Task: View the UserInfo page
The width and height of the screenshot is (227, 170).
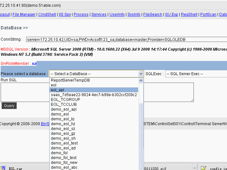Action: (117, 15)
